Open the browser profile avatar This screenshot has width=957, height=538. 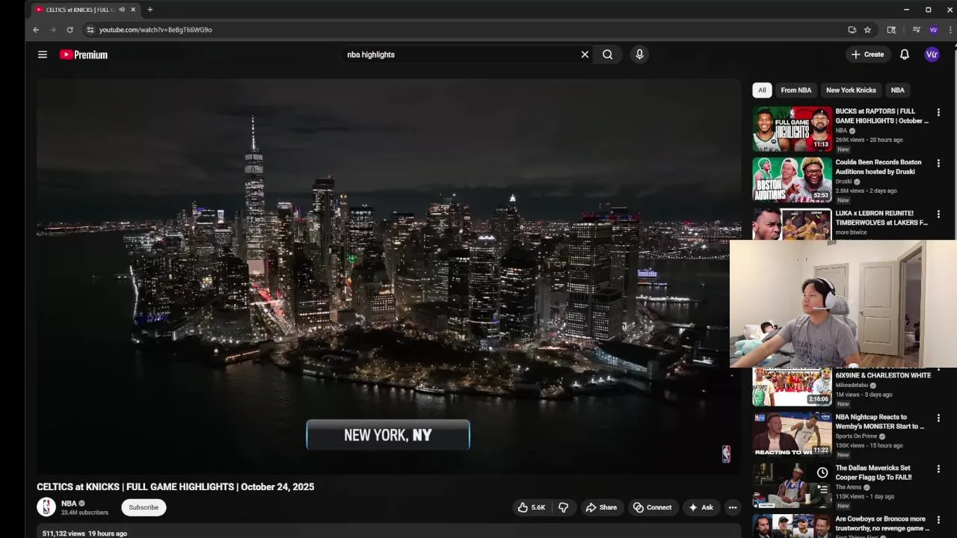coord(933,30)
